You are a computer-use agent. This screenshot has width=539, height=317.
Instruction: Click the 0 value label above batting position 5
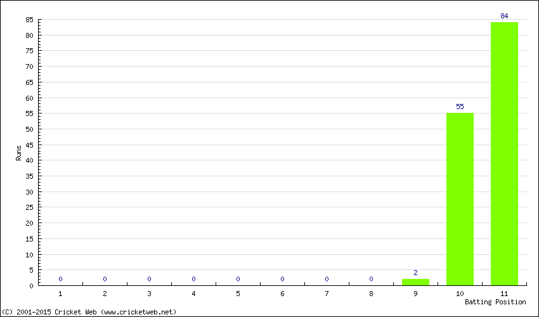pos(238,279)
